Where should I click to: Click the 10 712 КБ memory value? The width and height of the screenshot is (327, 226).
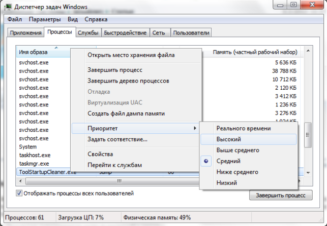(284, 80)
